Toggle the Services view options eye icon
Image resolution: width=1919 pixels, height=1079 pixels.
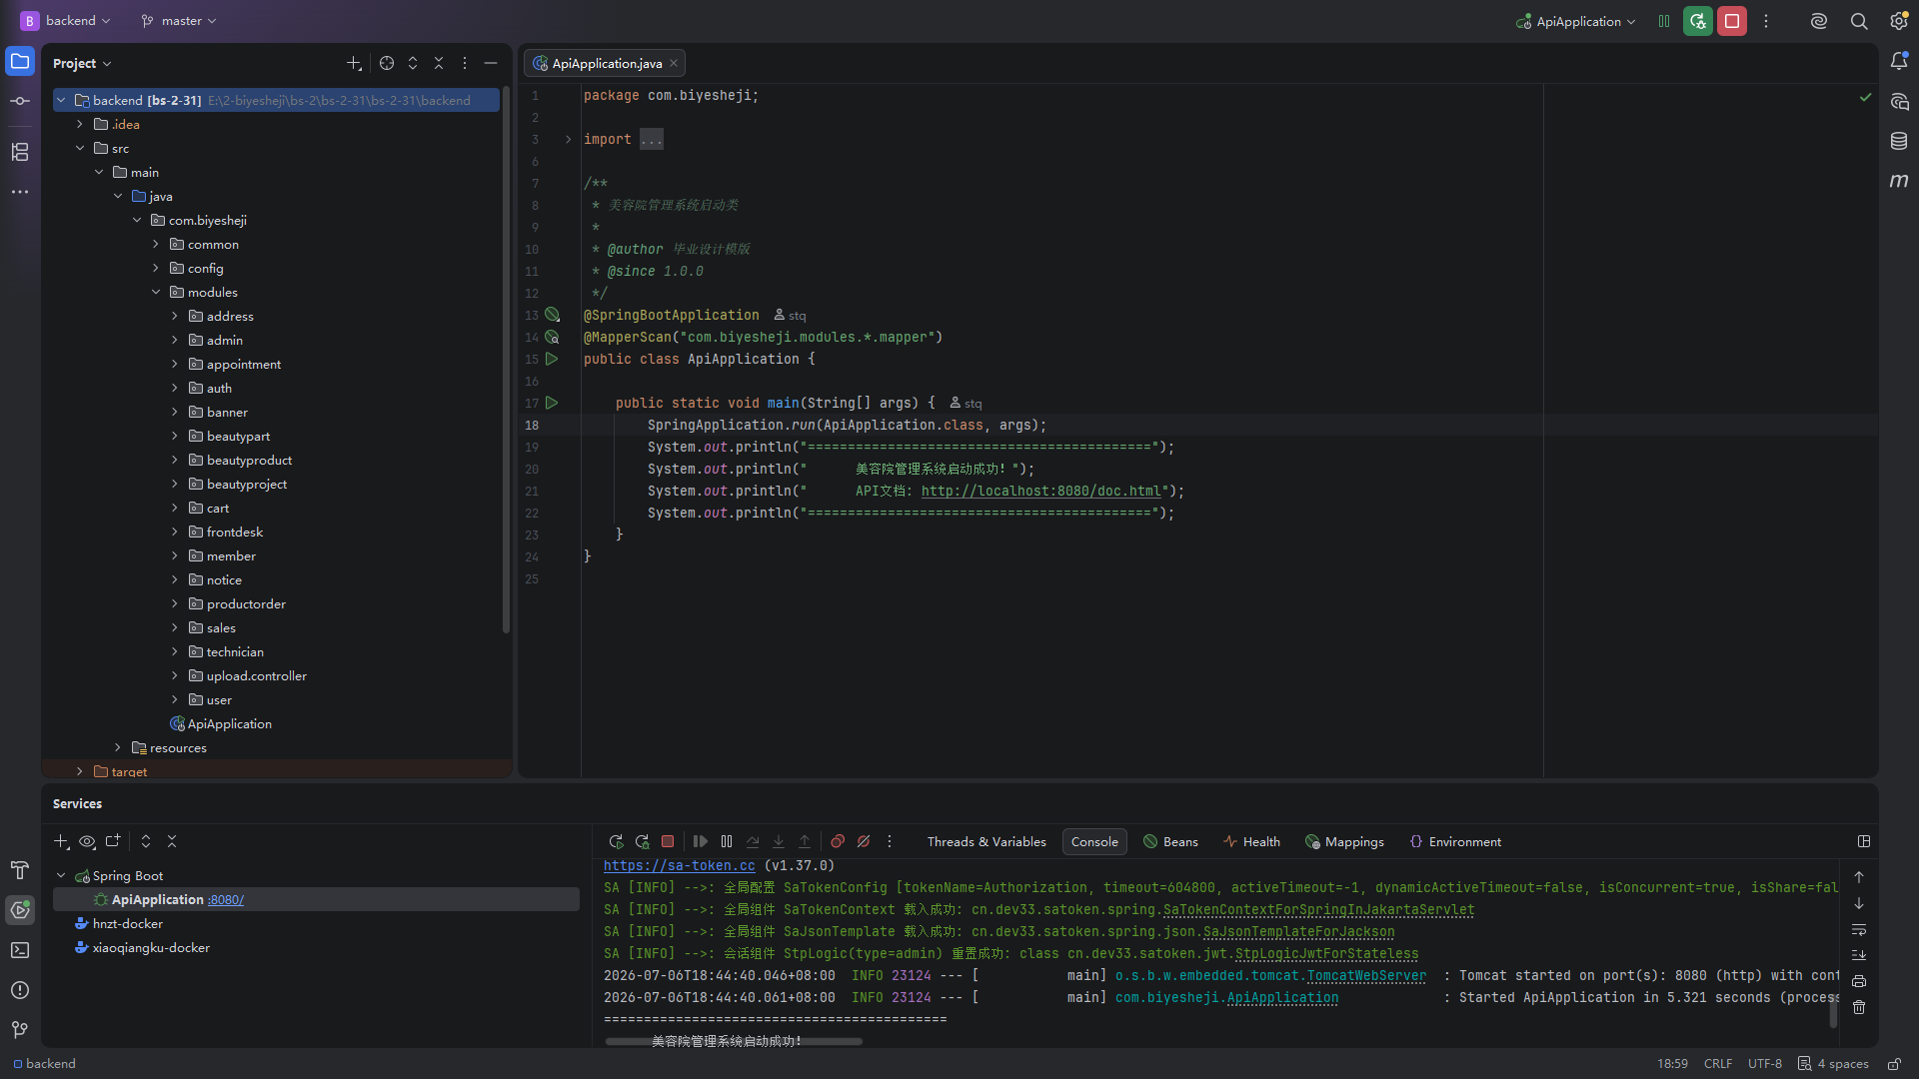click(87, 842)
